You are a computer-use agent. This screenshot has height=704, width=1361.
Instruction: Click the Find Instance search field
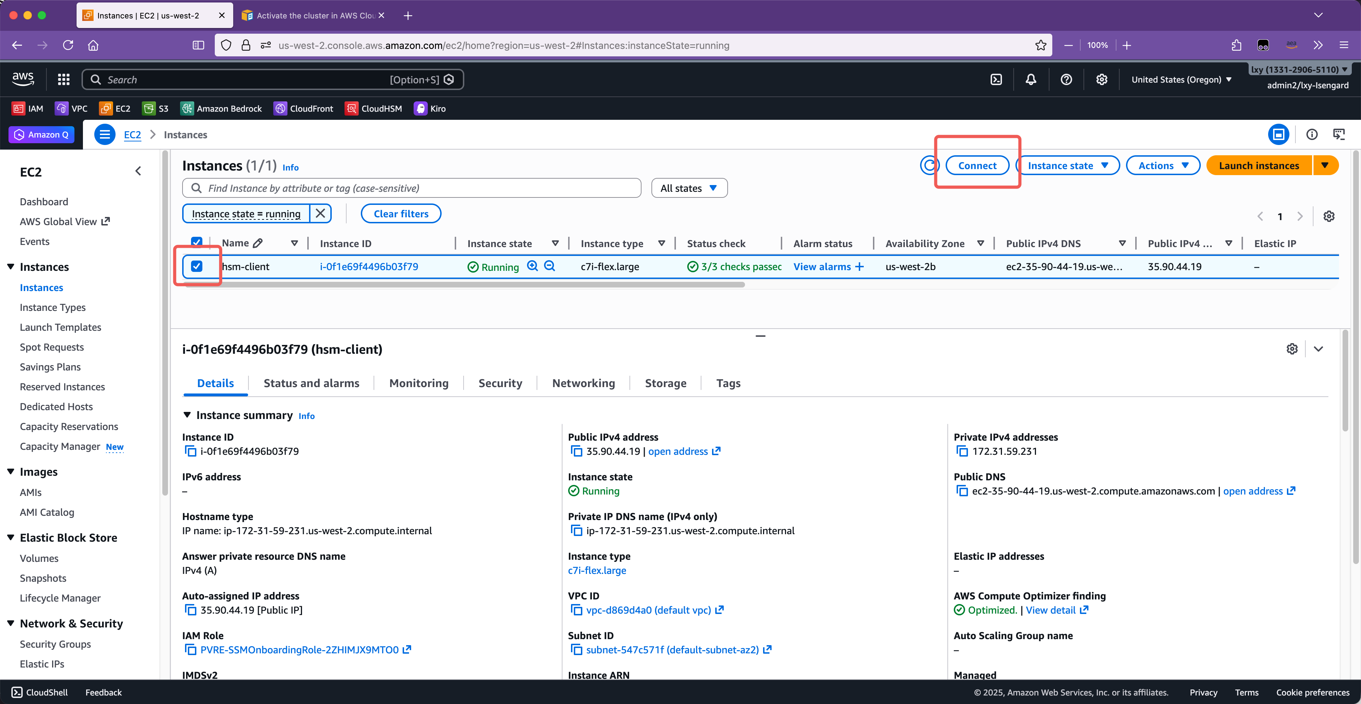[412, 188]
